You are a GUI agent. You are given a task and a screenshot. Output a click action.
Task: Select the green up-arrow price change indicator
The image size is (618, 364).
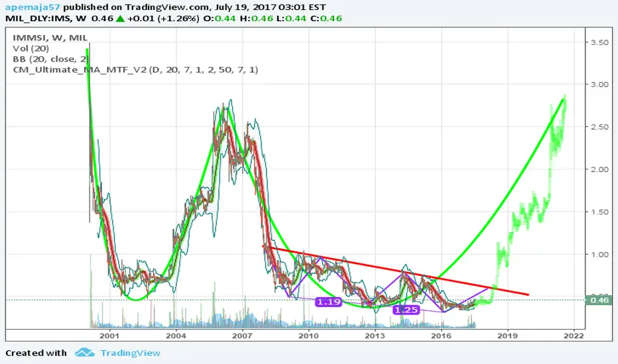pyautogui.click(x=120, y=18)
